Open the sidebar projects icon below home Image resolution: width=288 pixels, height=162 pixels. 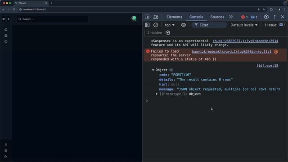tap(6, 36)
